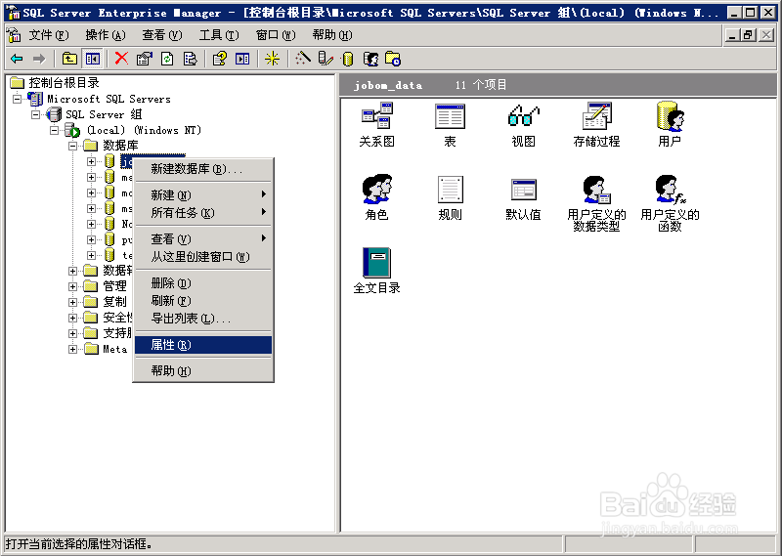Choose 帮助(H) in context menu
The width and height of the screenshot is (782, 556).
pyautogui.click(x=203, y=371)
